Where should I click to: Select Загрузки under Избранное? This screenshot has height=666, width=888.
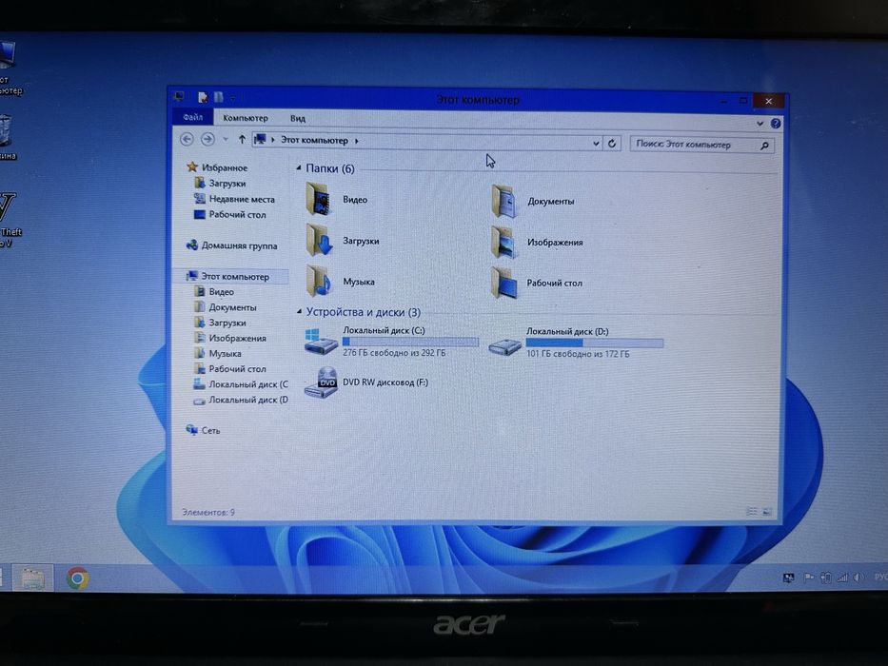point(220,184)
